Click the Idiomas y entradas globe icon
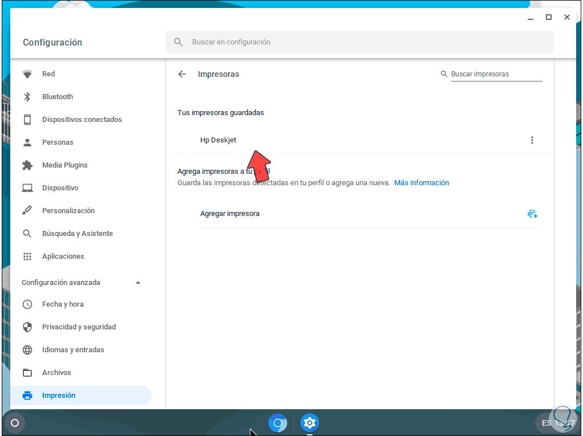The width and height of the screenshot is (583, 436). click(x=27, y=350)
